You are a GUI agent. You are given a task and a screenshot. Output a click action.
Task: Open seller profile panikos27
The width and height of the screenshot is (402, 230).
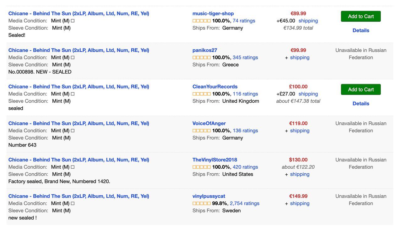click(205, 50)
